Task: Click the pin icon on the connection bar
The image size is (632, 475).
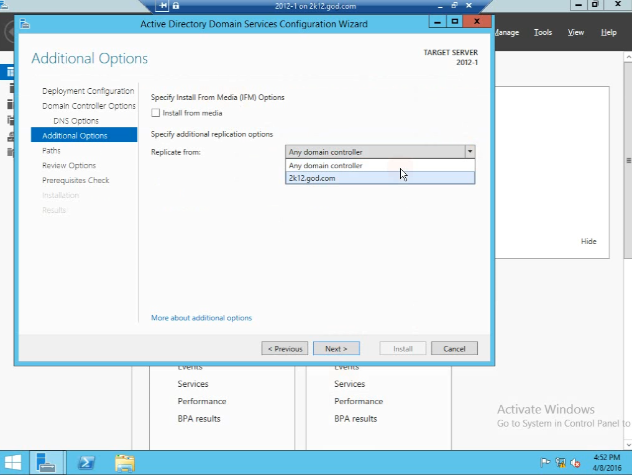Action: pyautogui.click(x=162, y=6)
